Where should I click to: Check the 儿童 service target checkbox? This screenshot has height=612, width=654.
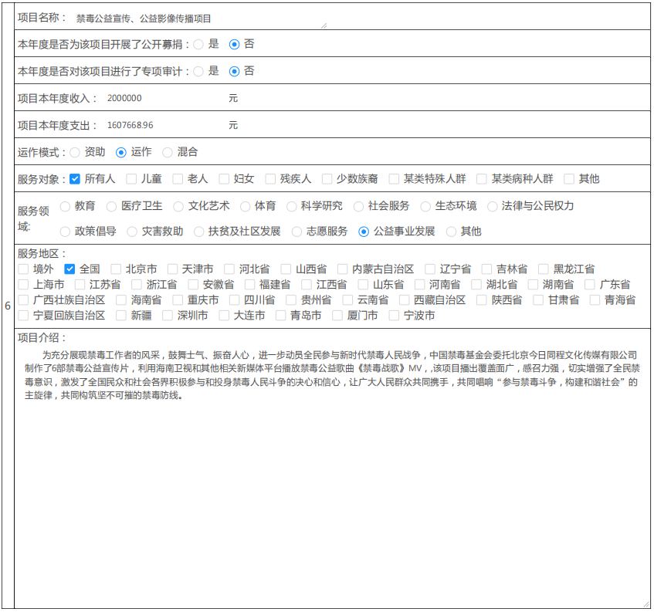131,179
